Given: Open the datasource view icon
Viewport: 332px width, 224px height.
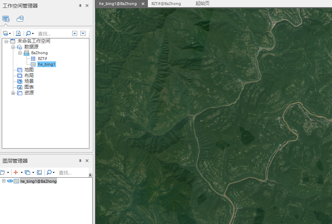Looking at the screenshot, I should pyautogui.click(x=20, y=19).
